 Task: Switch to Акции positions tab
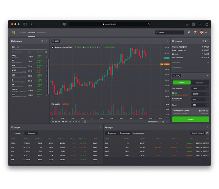tap(18, 133)
